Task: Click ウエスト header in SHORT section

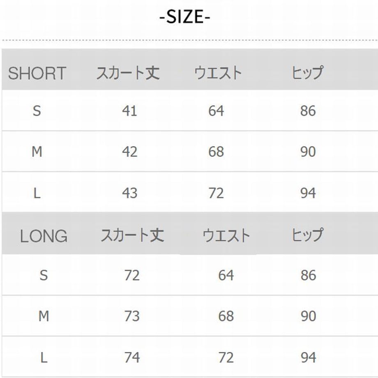Action: coord(218,73)
